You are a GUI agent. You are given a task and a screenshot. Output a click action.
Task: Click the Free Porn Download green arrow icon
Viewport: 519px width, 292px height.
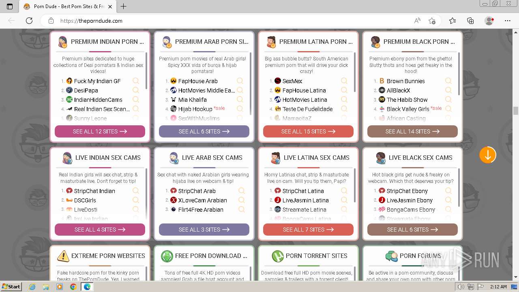(167, 256)
